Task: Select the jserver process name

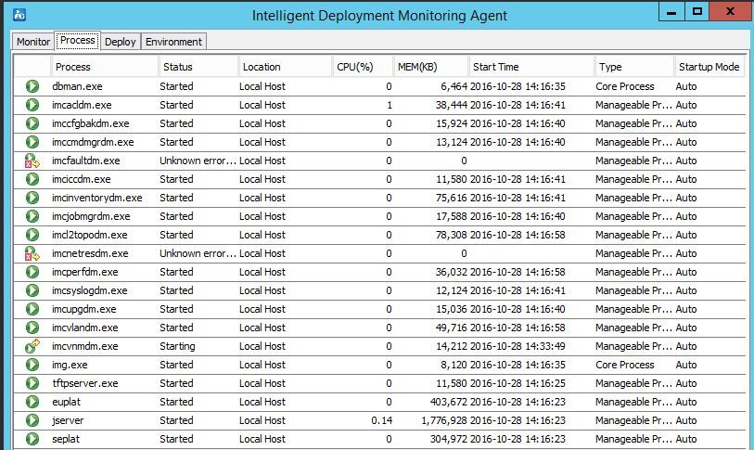Action: click(68, 420)
